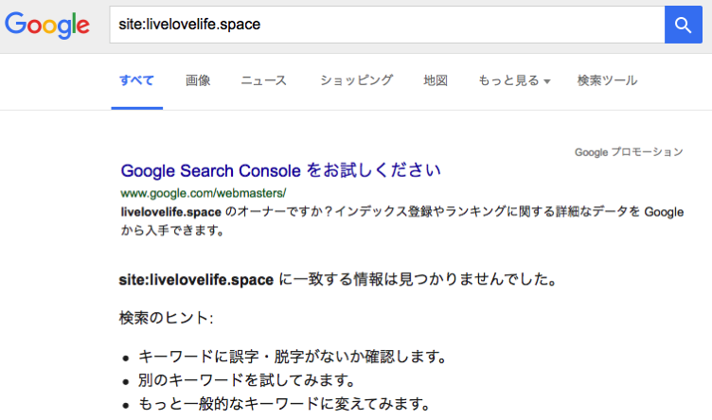This screenshot has height=420, width=712.
Task: Select the すべて tab
Action: click(136, 80)
